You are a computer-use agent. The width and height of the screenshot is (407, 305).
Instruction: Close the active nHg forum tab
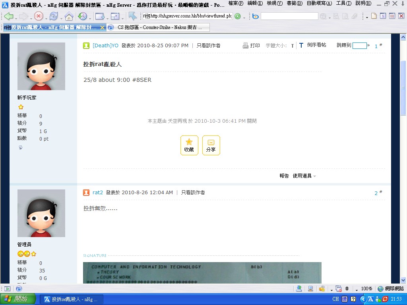pyautogui.click(x=102, y=27)
